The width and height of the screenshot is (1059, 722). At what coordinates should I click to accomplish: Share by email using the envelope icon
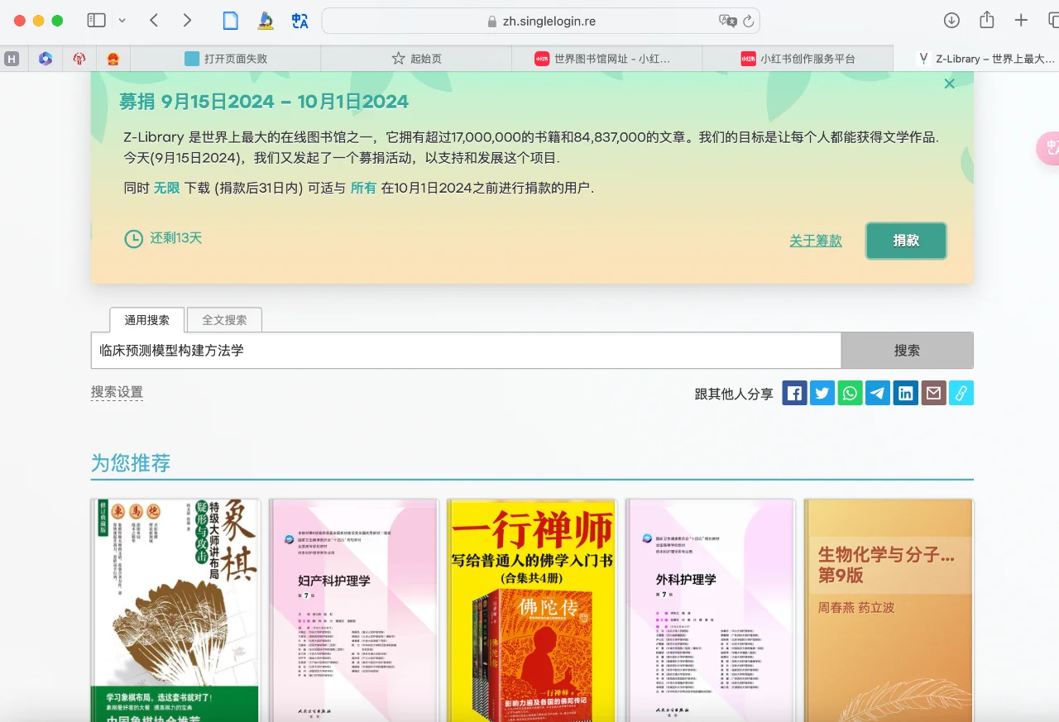(933, 393)
